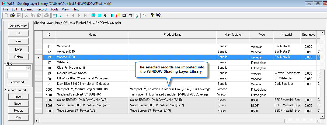Open the Libraries menu
Screen dimensions: 327x125
point(27,9)
